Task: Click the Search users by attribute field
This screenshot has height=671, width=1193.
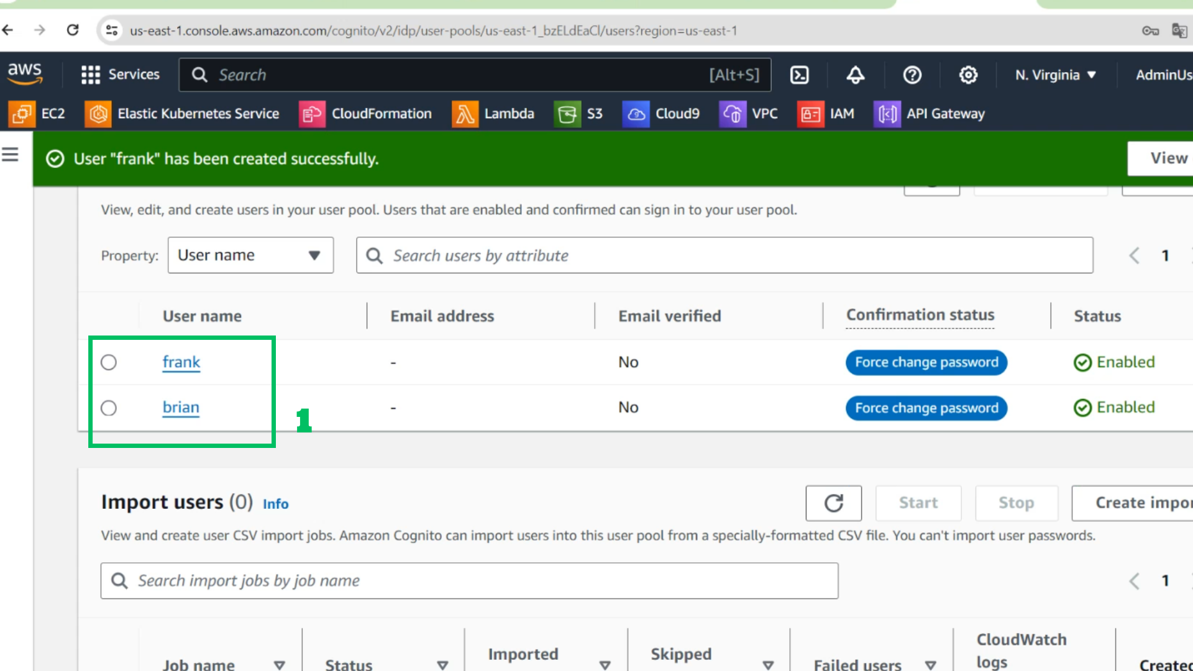Action: [x=724, y=255]
